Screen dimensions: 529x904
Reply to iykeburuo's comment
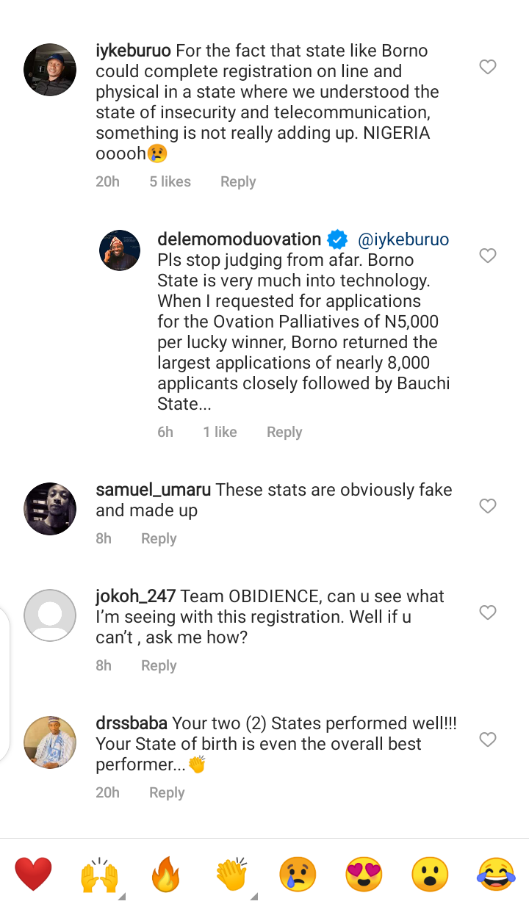click(238, 181)
